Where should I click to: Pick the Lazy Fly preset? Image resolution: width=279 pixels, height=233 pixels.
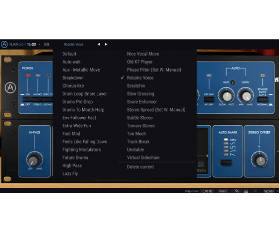(70, 173)
